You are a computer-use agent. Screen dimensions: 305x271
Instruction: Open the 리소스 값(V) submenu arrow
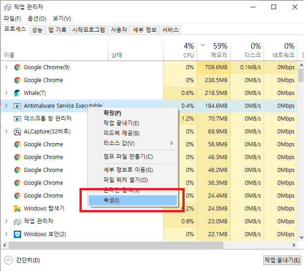tap(172, 143)
